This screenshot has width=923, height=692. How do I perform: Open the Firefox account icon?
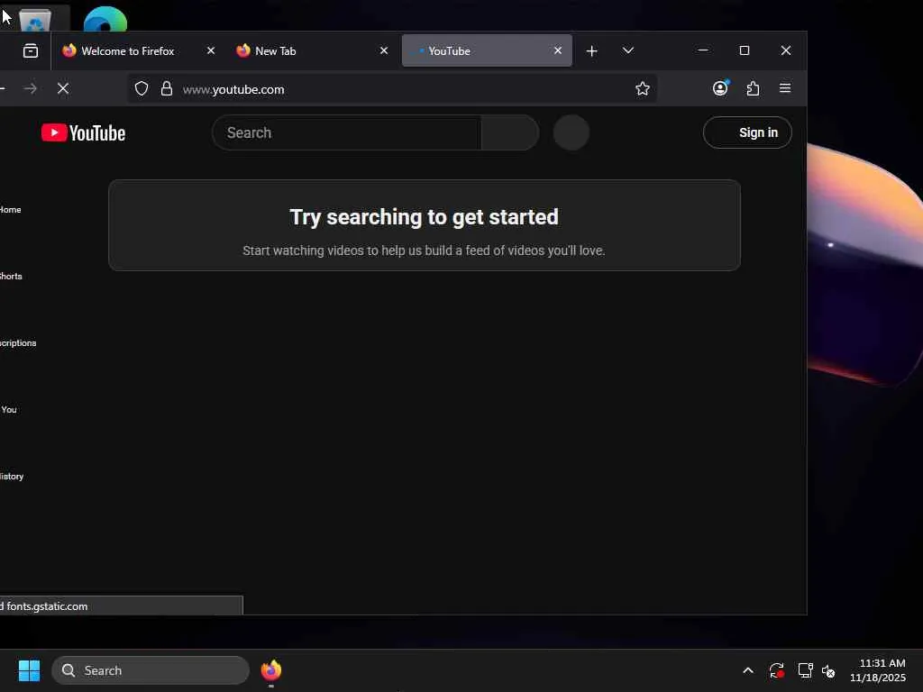click(x=720, y=88)
